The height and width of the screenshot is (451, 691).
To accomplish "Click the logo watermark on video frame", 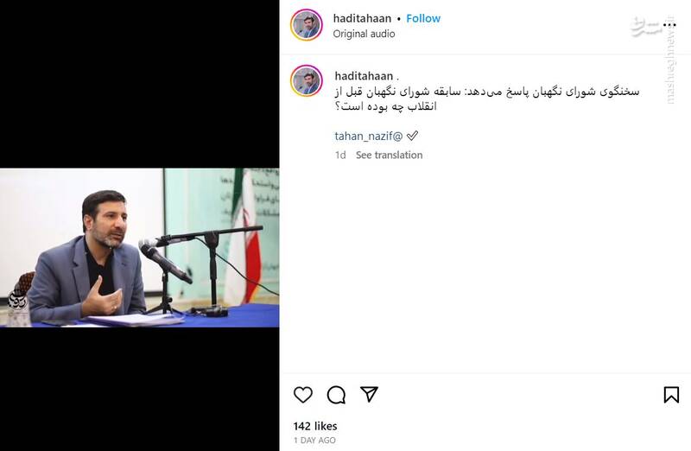I will tap(18, 302).
